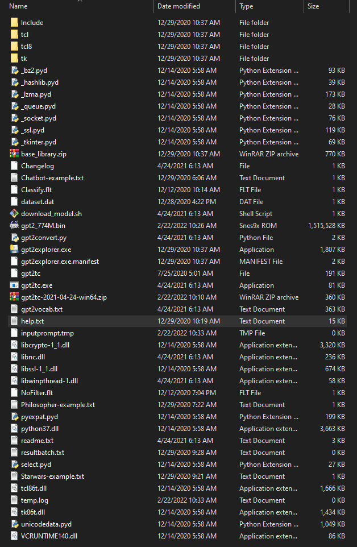The image size is (357, 547).
Task: Click the _hashlib.pyd file icon
Action: pos(14,82)
